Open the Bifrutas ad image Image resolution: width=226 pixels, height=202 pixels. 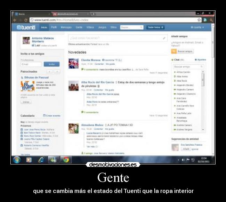27,86
